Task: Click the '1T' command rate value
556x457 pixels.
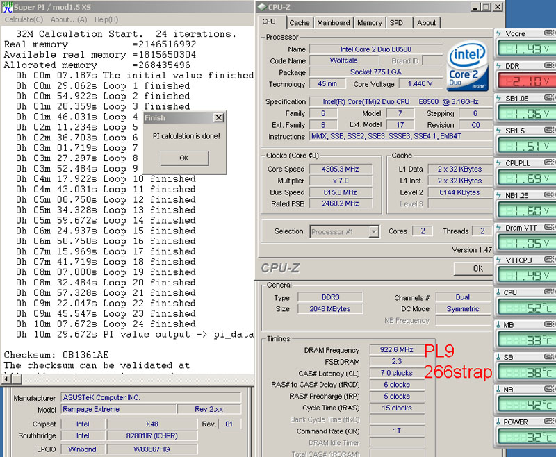Action: [397, 431]
